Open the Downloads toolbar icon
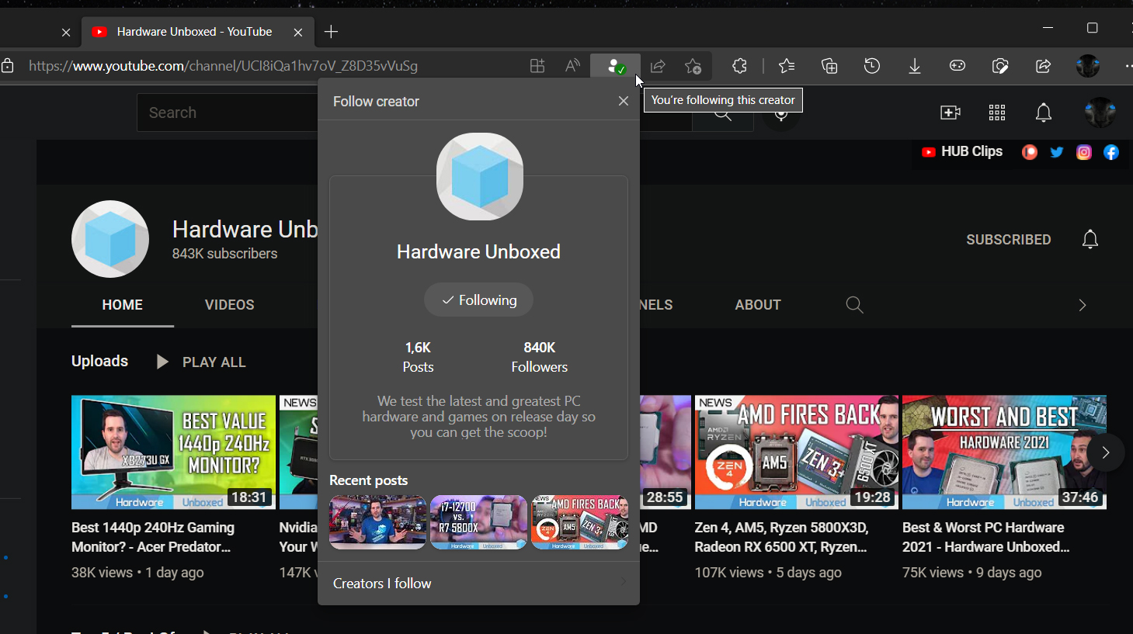 pos(915,66)
